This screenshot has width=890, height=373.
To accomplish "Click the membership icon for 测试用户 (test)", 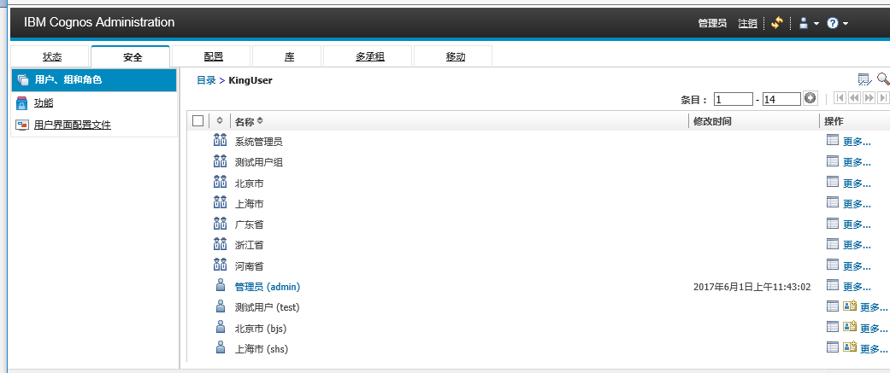I will [850, 306].
